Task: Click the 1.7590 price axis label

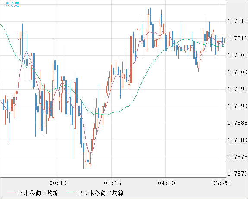Action: (237, 106)
